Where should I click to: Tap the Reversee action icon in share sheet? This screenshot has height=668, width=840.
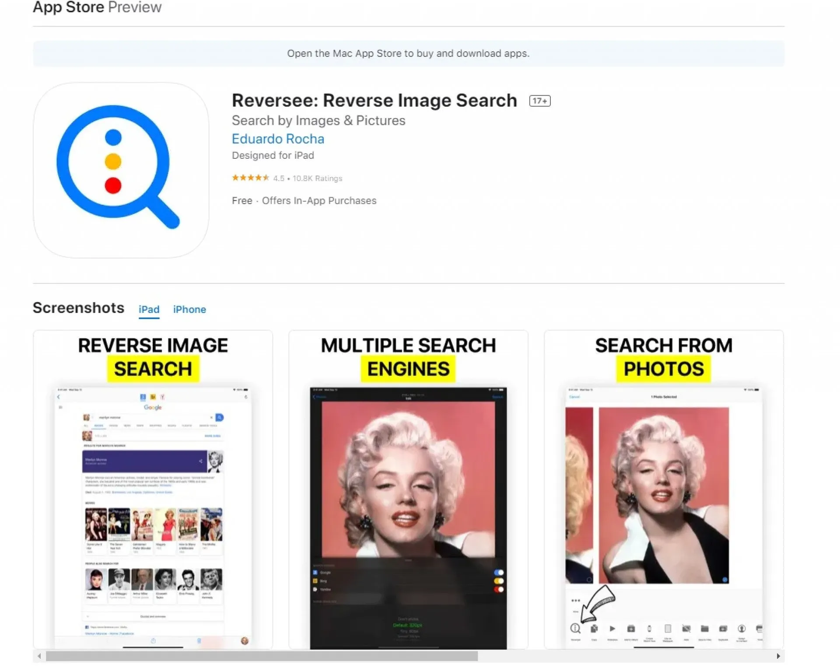pyautogui.click(x=575, y=629)
